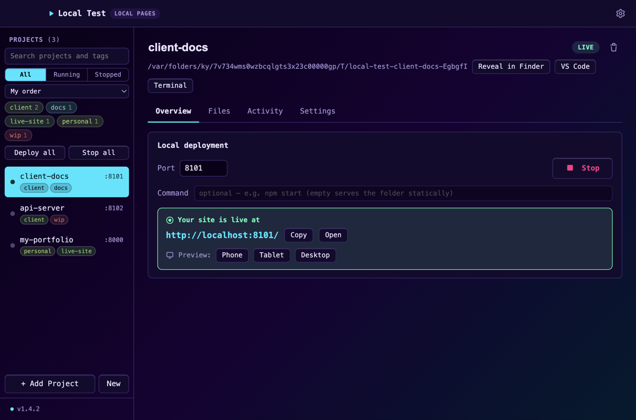636x420 pixels.
Task: Click the version indicator dot
Action: click(x=12, y=409)
